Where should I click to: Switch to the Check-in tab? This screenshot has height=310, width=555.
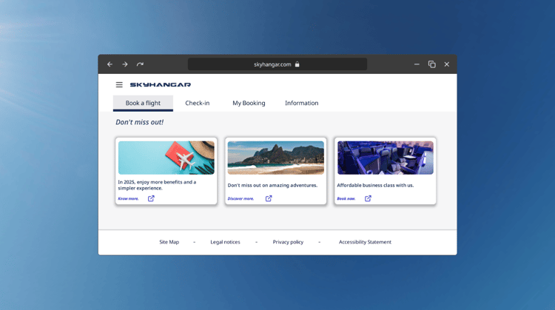[x=197, y=103]
